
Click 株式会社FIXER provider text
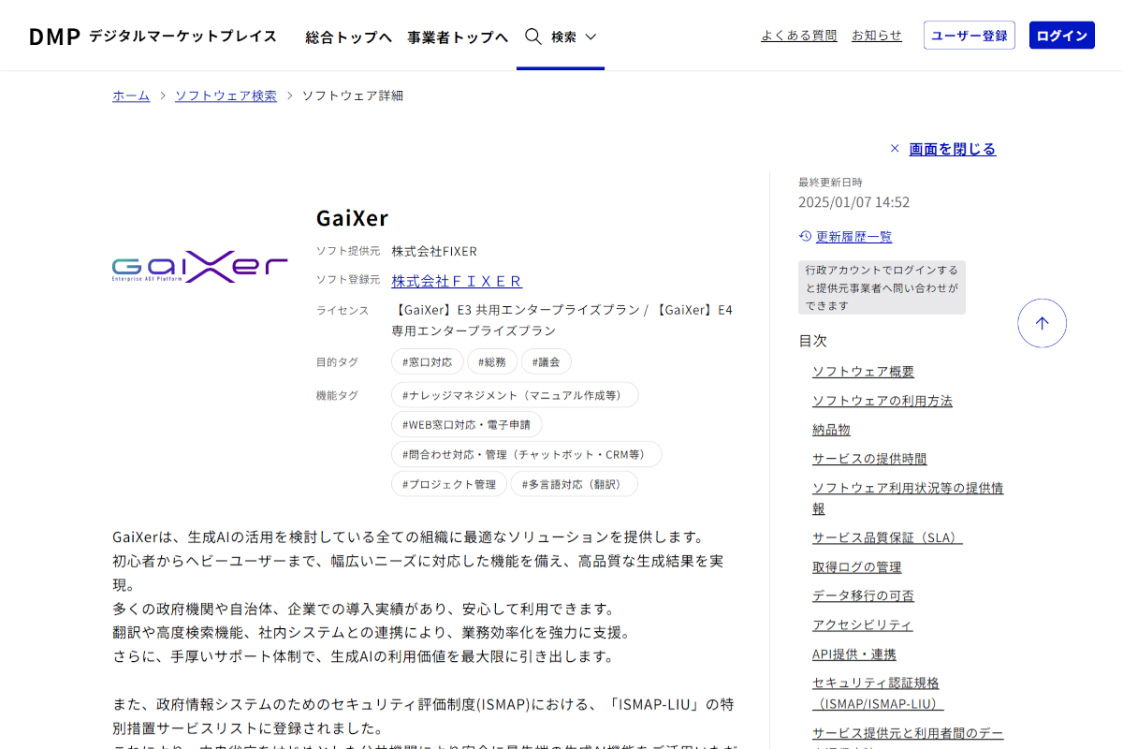coord(434,251)
